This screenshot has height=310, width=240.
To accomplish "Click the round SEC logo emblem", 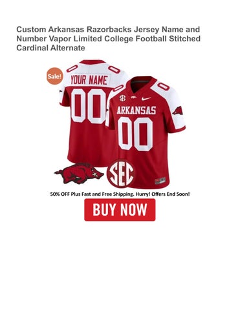I will [x=120, y=174].
